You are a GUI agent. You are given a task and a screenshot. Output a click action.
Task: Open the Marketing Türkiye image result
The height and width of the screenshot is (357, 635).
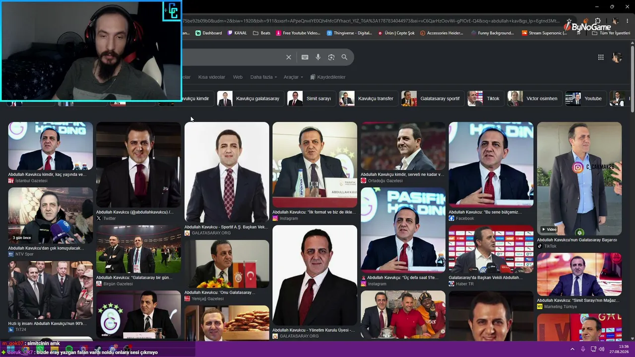(x=579, y=274)
